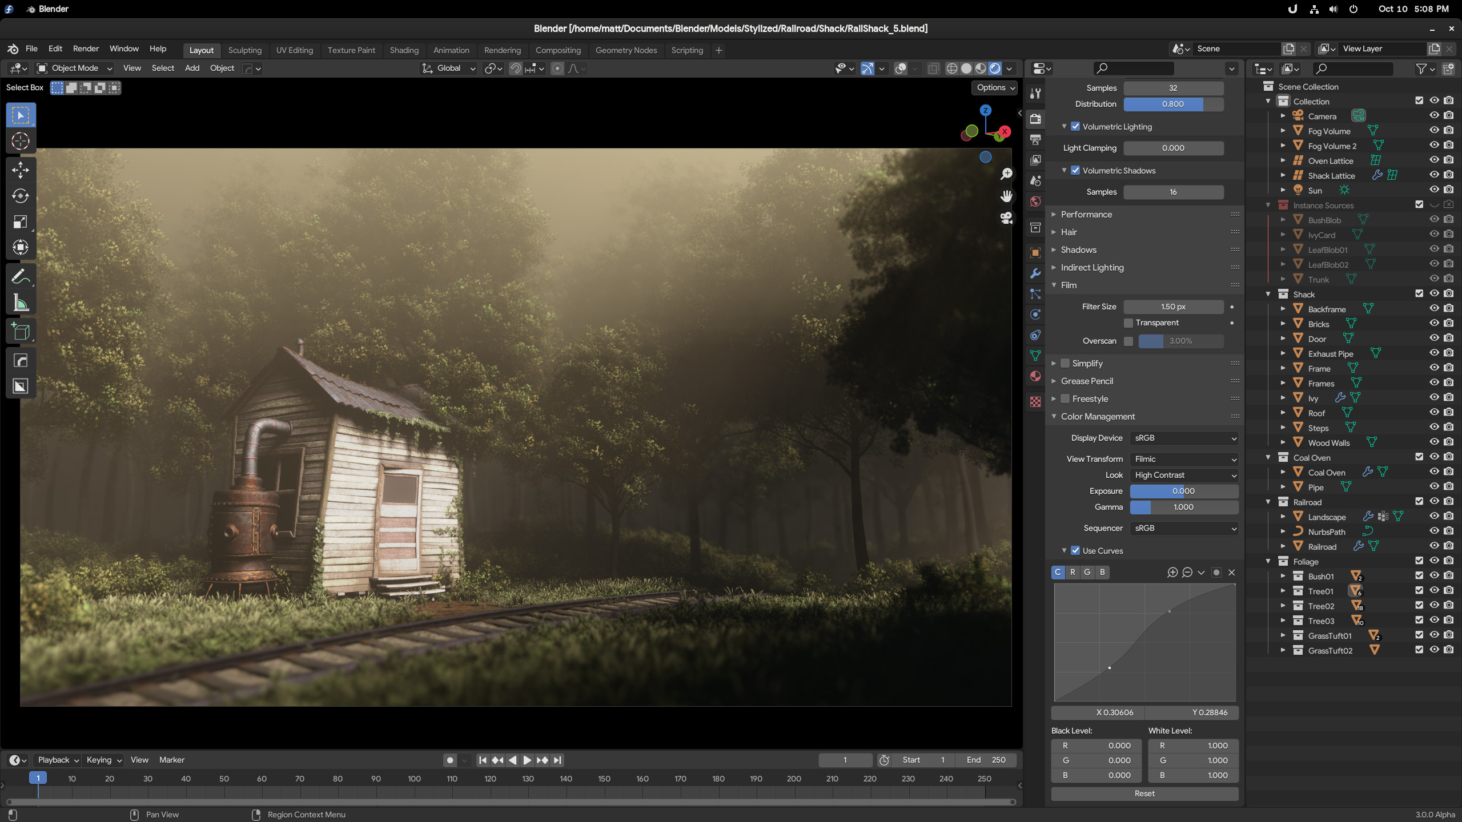Switch to rendered viewport shading
1462x822 pixels.
click(x=995, y=68)
